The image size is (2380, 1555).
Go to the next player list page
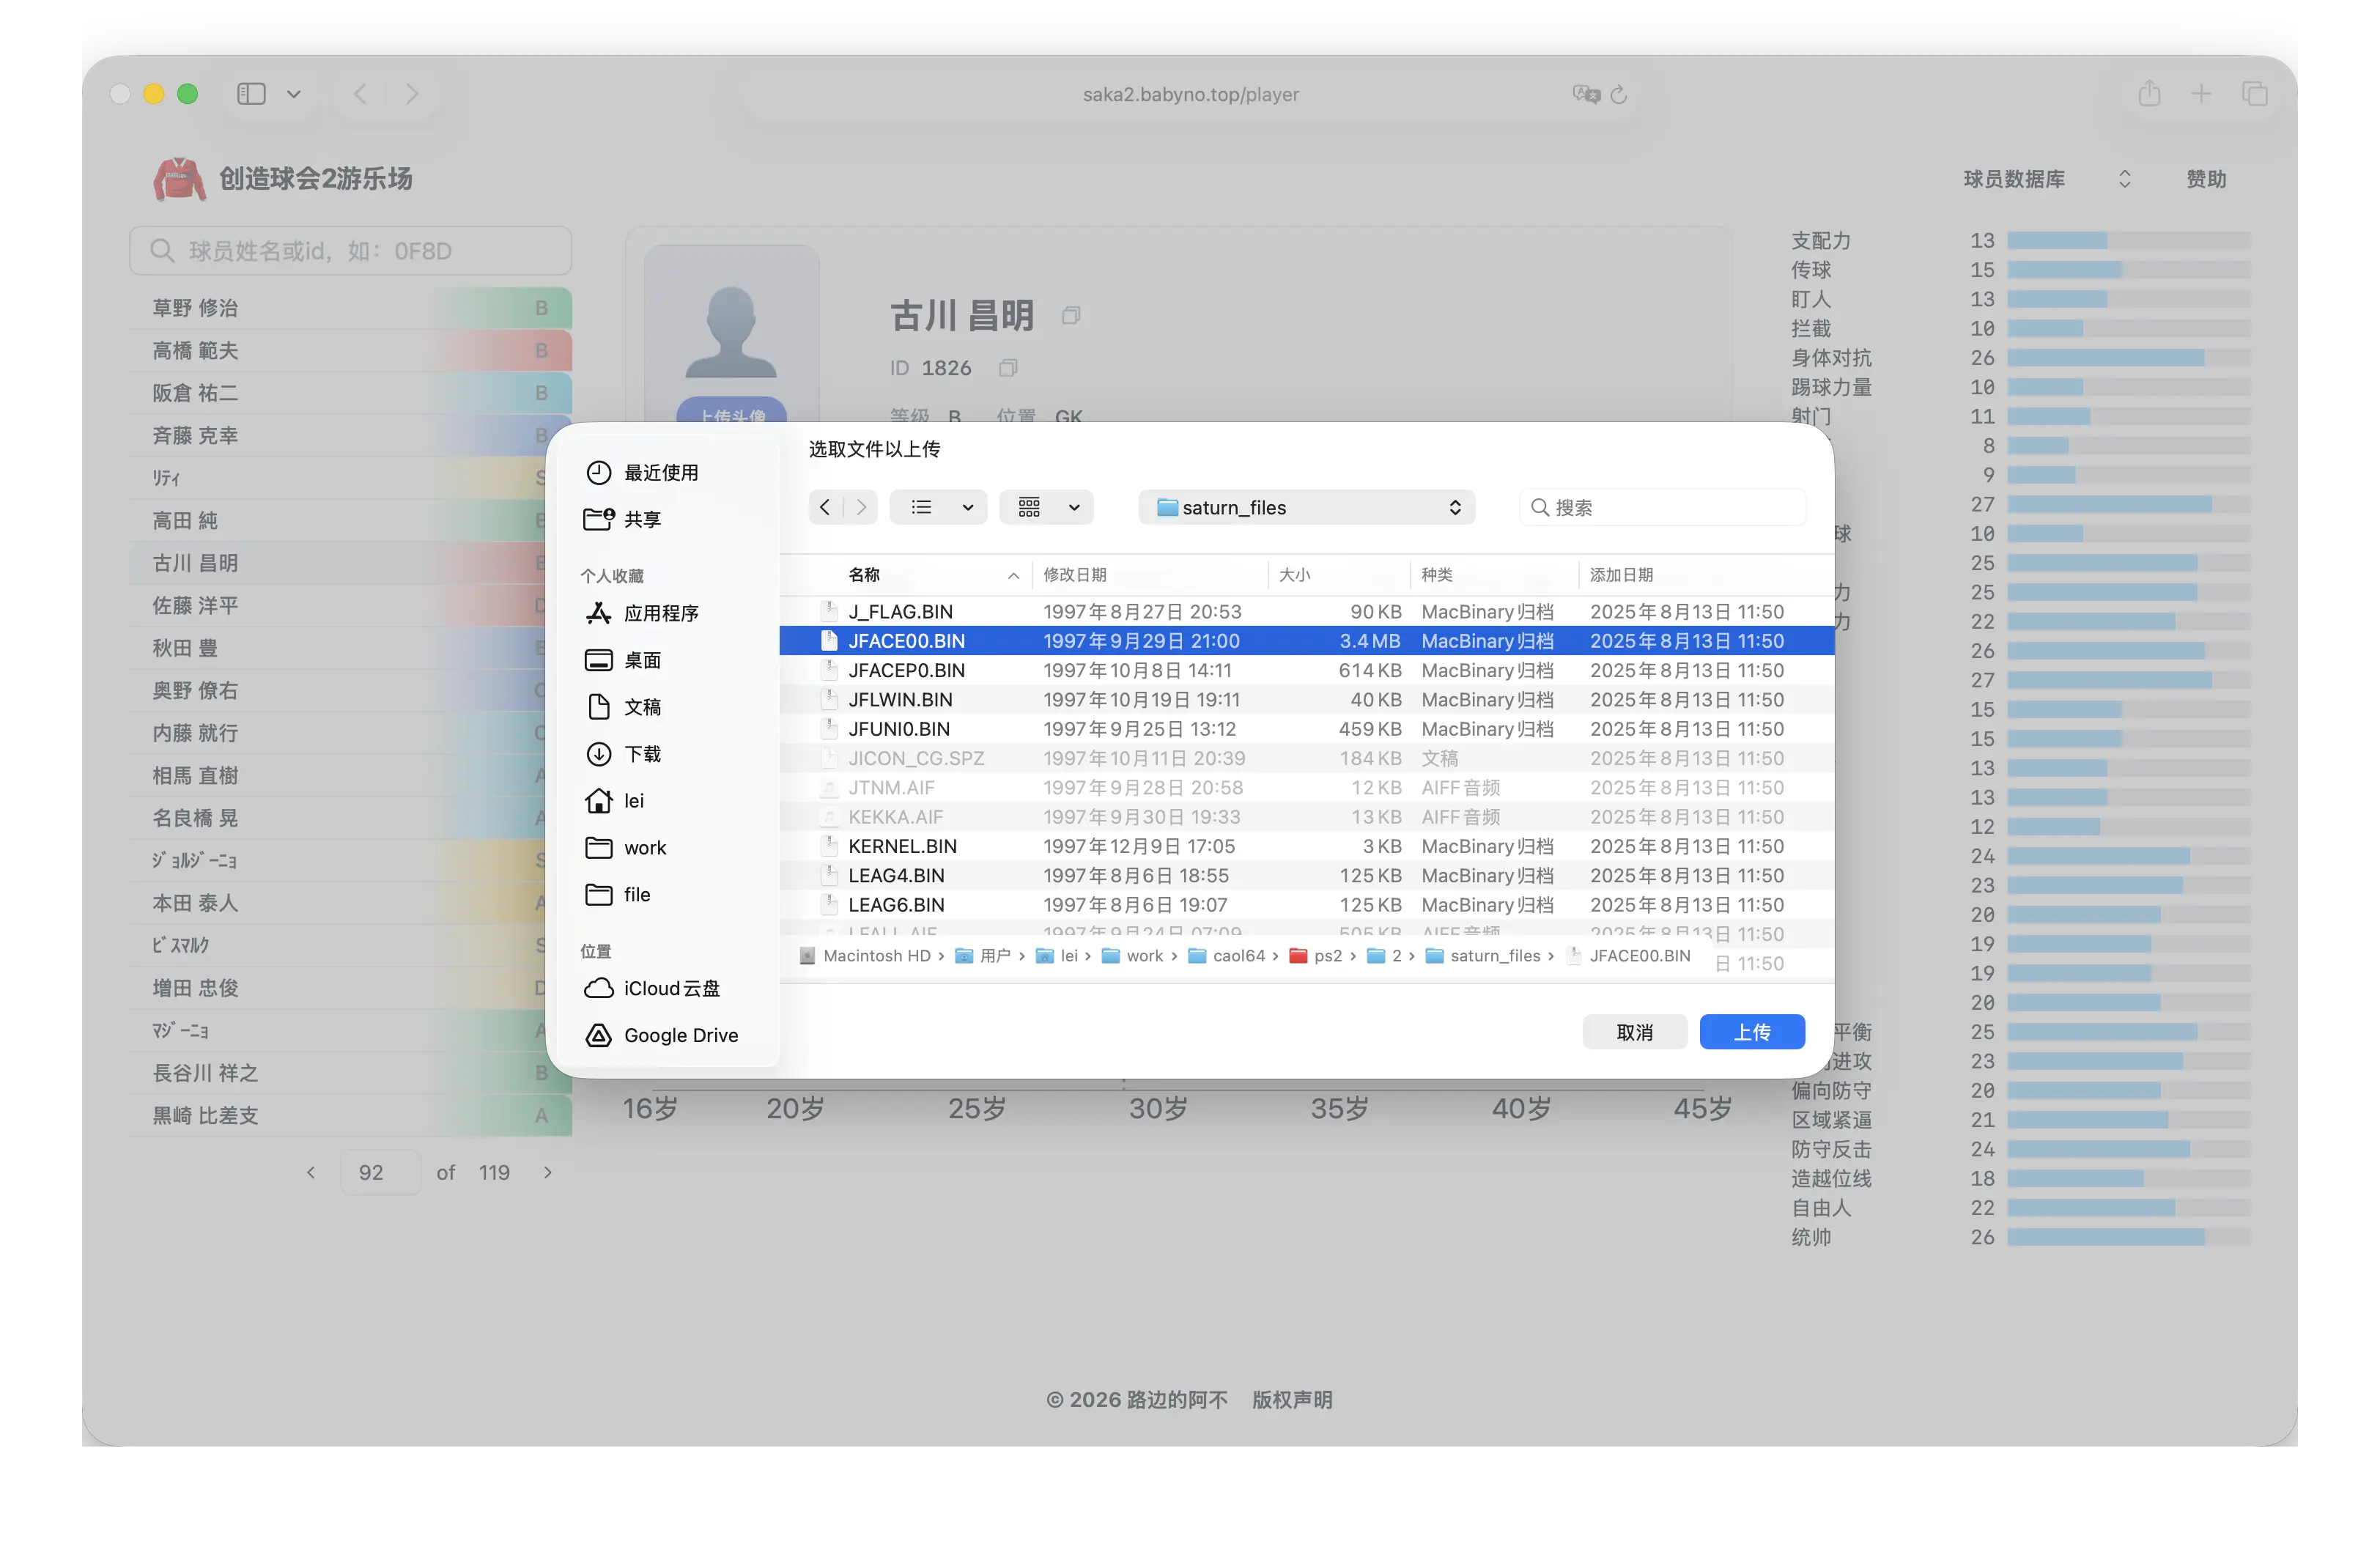(x=548, y=1172)
